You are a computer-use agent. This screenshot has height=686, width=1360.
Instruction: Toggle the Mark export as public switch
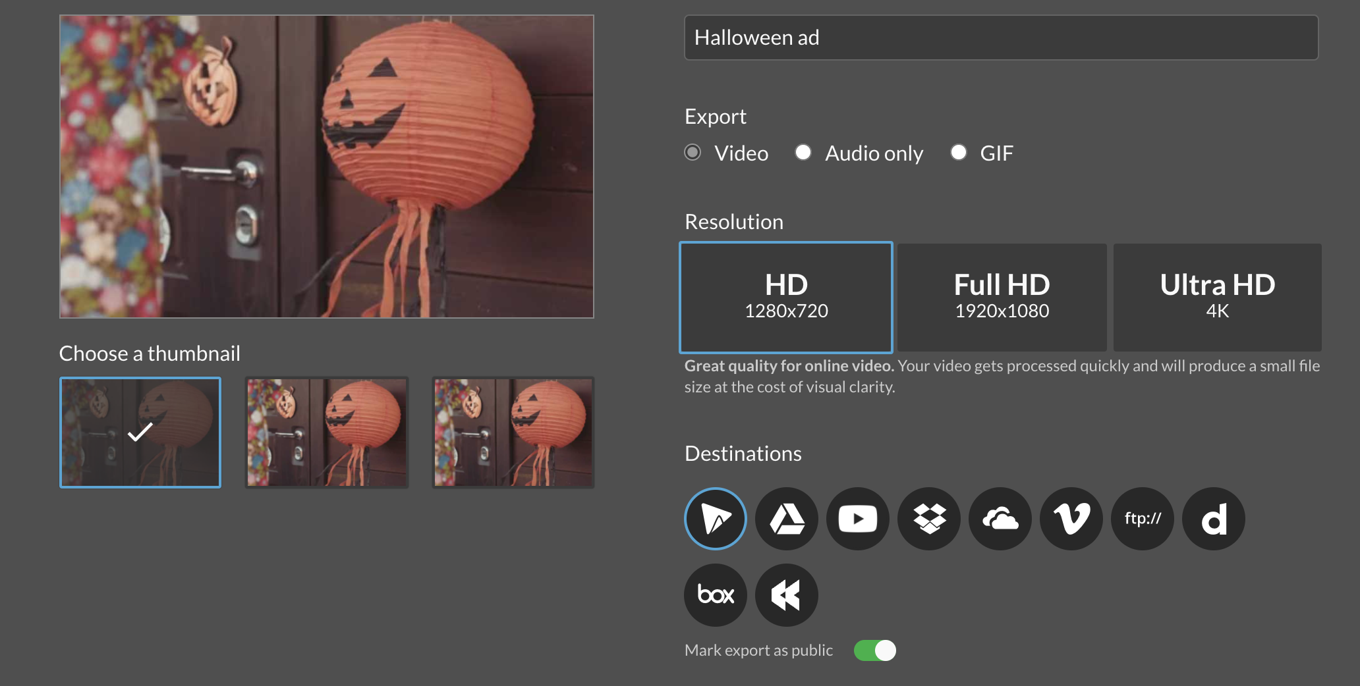[x=874, y=650]
